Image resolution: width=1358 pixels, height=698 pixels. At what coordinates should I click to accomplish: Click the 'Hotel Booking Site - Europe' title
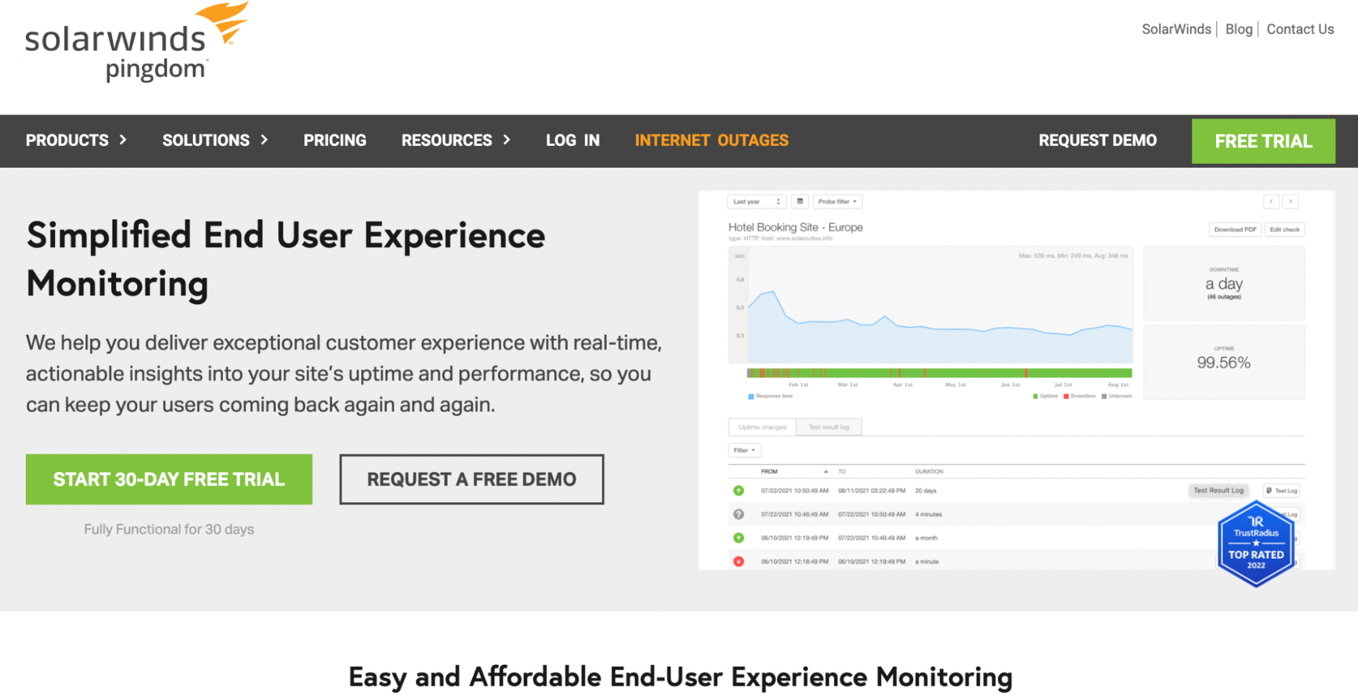click(796, 227)
